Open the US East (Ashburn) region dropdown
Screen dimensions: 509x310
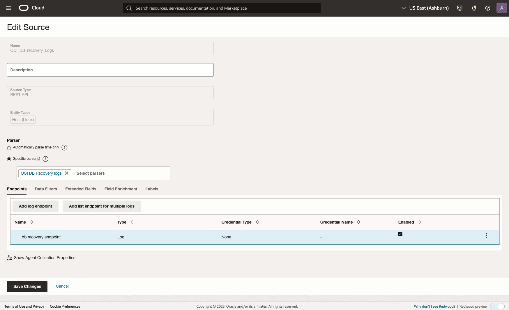[425, 8]
